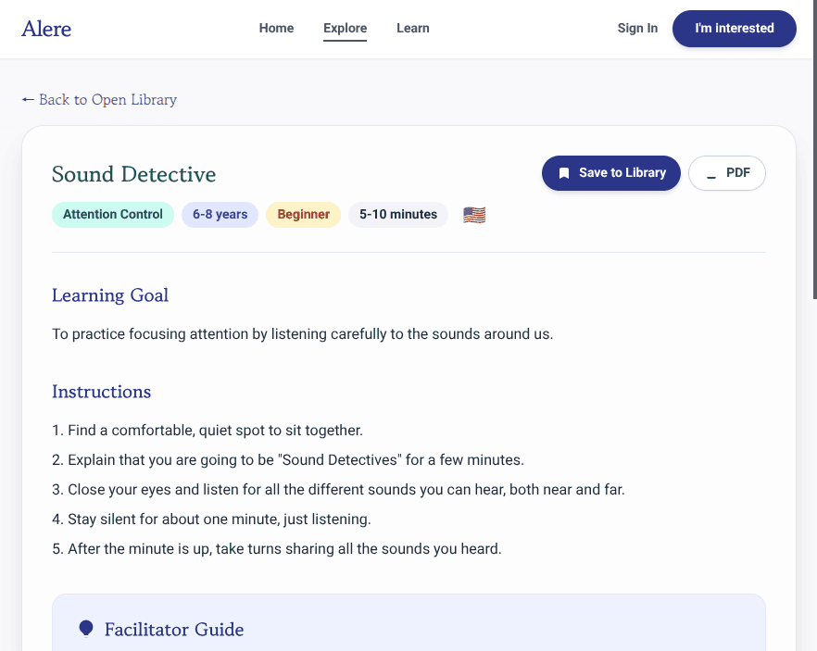Click instruction 5 about sharing sounds
This screenshot has height=651, width=817.
pyautogui.click(x=277, y=549)
